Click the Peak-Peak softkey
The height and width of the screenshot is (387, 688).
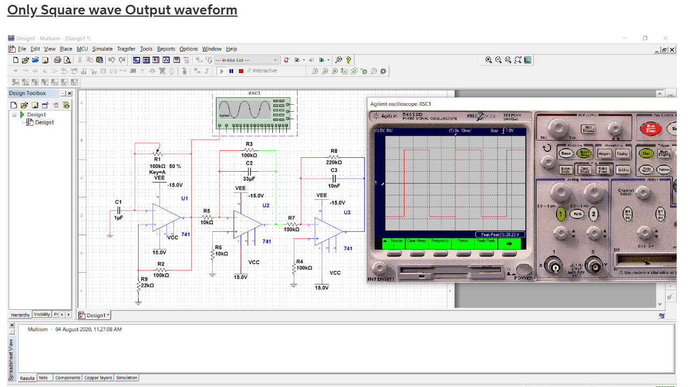[x=486, y=243]
